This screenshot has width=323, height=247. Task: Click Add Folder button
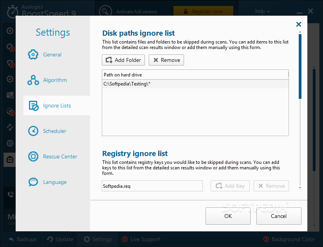pyautogui.click(x=123, y=60)
